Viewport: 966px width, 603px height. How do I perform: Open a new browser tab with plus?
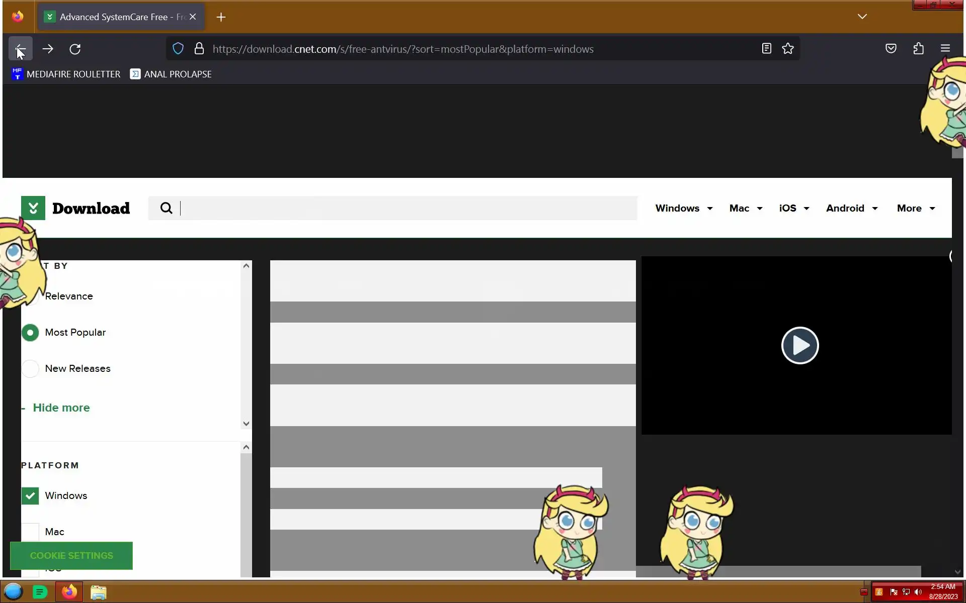point(221,17)
